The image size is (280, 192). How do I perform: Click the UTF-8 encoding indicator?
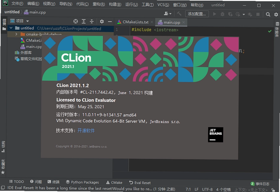pyautogui.click(x=207, y=189)
